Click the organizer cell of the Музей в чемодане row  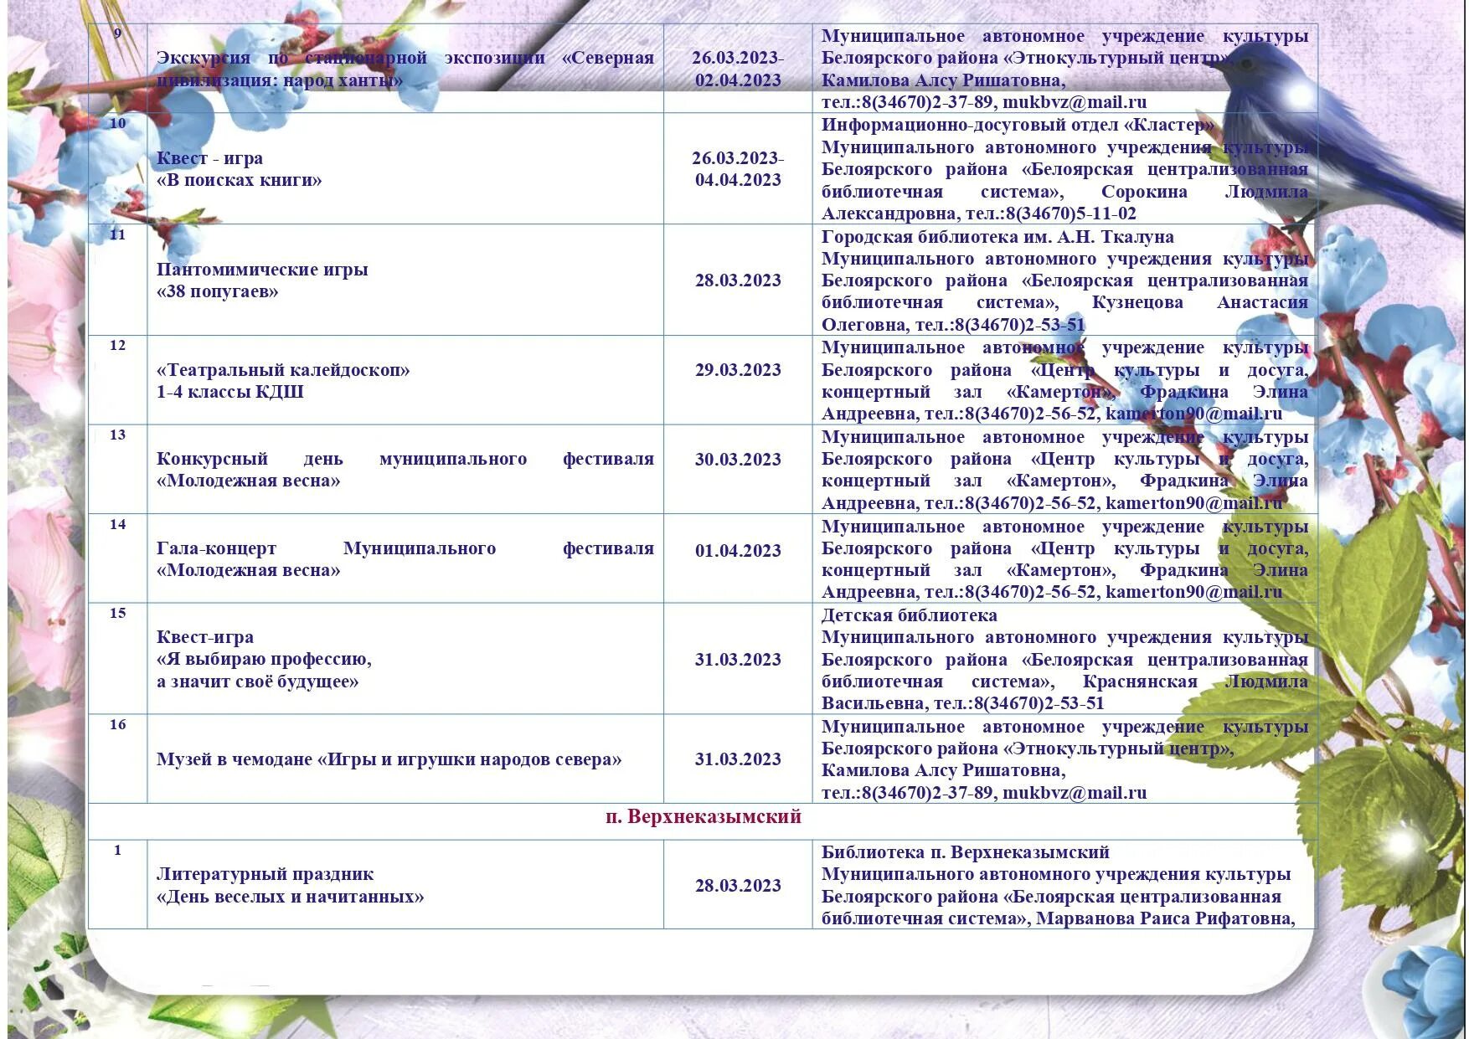pyautogui.click(x=1064, y=759)
